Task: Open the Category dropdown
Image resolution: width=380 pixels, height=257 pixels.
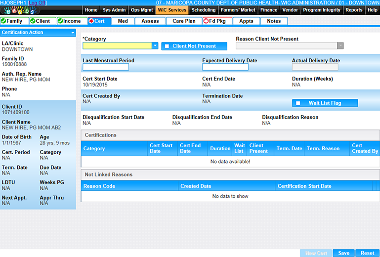Action: [x=155, y=46]
